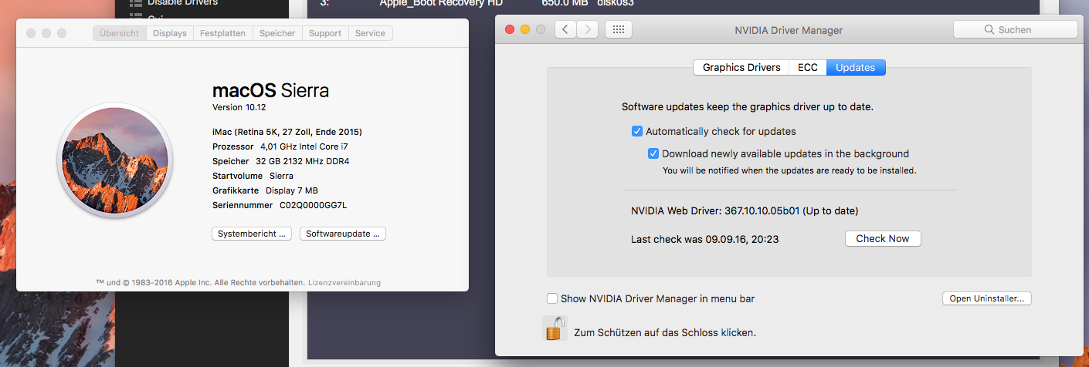Image resolution: width=1089 pixels, height=367 pixels.
Task: Enable Show NVIDIA Driver Manager in menu bar
Action: click(552, 298)
